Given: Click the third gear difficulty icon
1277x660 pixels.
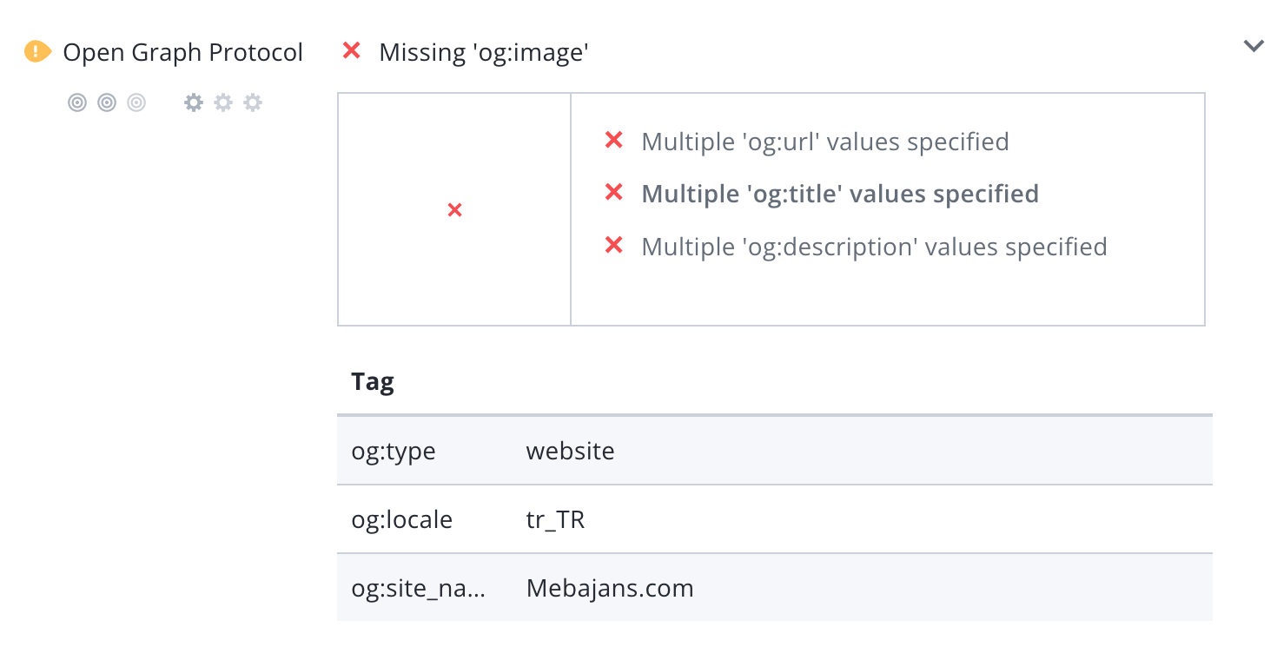Looking at the screenshot, I should point(253,102).
